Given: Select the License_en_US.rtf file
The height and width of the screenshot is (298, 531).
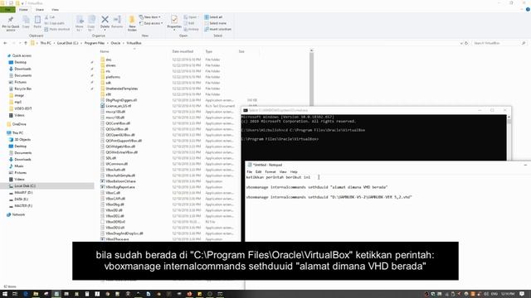Looking at the screenshot, I should [x=118, y=106].
